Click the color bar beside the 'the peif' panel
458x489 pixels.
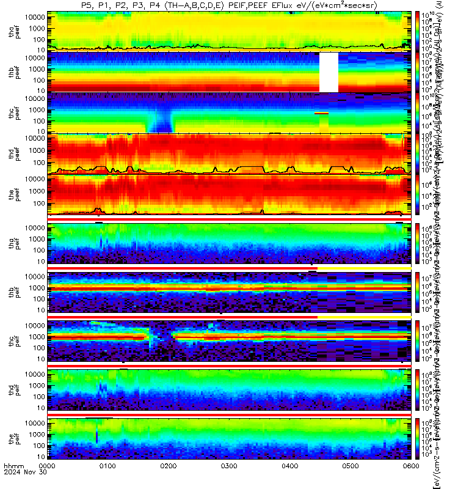[417, 439]
